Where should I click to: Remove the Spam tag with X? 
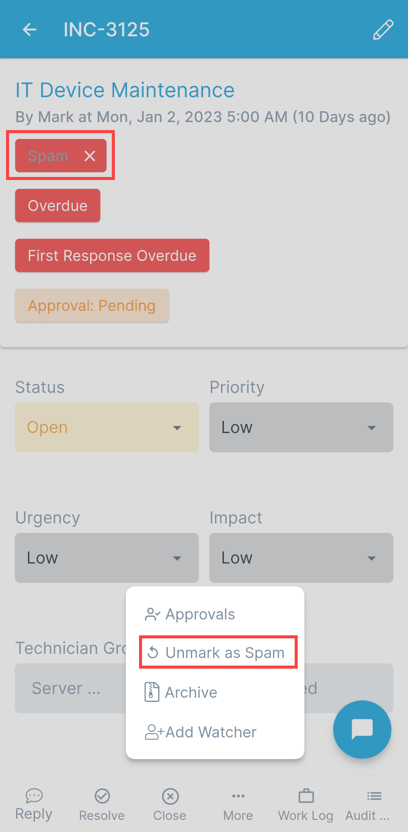point(90,156)
